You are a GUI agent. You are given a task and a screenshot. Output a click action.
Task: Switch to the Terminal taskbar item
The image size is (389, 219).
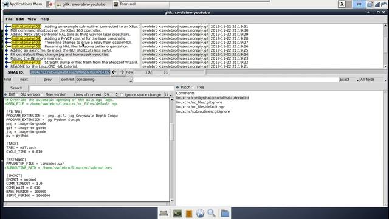pos(140,4)
